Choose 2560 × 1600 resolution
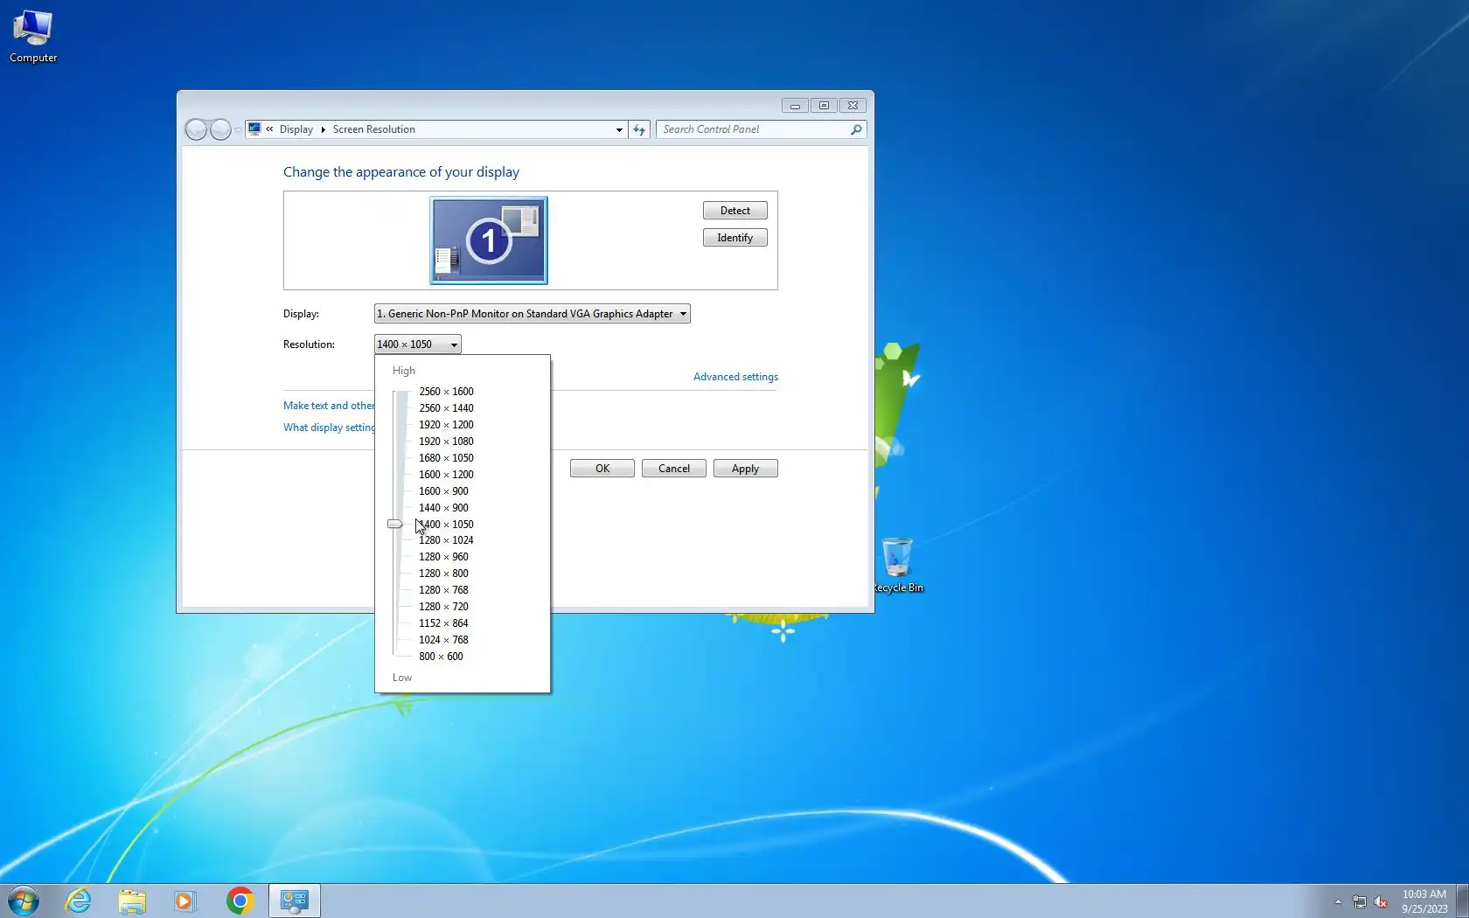The width and height of the screenshot is (1469, 918). (x=446, y=392)
